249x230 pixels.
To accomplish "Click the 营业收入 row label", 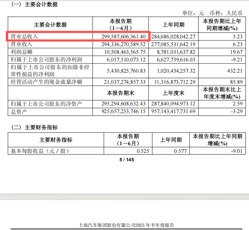I will (22, 44).
